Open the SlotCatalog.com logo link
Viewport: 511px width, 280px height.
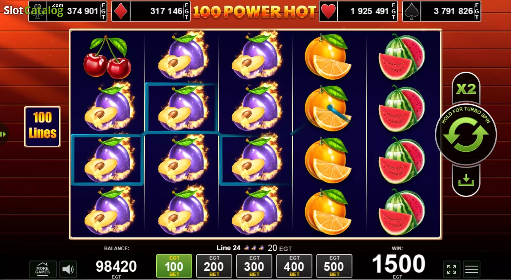click(33, 10)
